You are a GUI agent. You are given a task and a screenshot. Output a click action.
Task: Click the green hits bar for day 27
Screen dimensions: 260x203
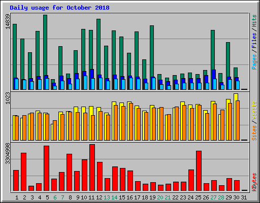pyautogui.click(x=213, y=50)
